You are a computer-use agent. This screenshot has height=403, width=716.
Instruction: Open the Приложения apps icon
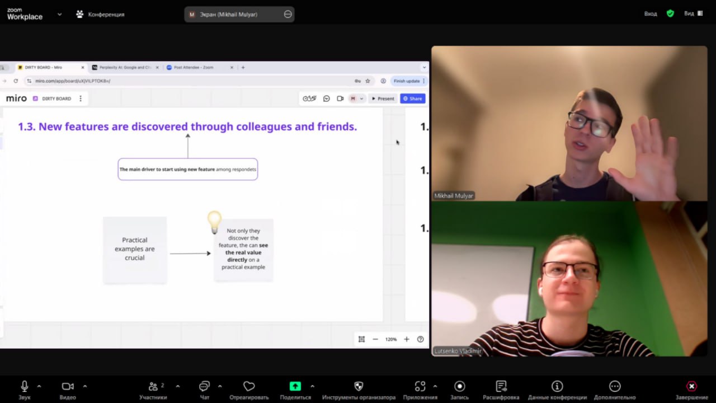coord(420,386)
